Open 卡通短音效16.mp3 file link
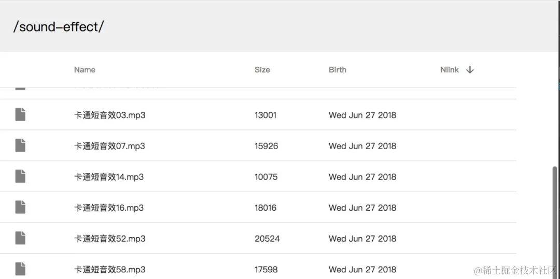560x279 pixels. 109,208
